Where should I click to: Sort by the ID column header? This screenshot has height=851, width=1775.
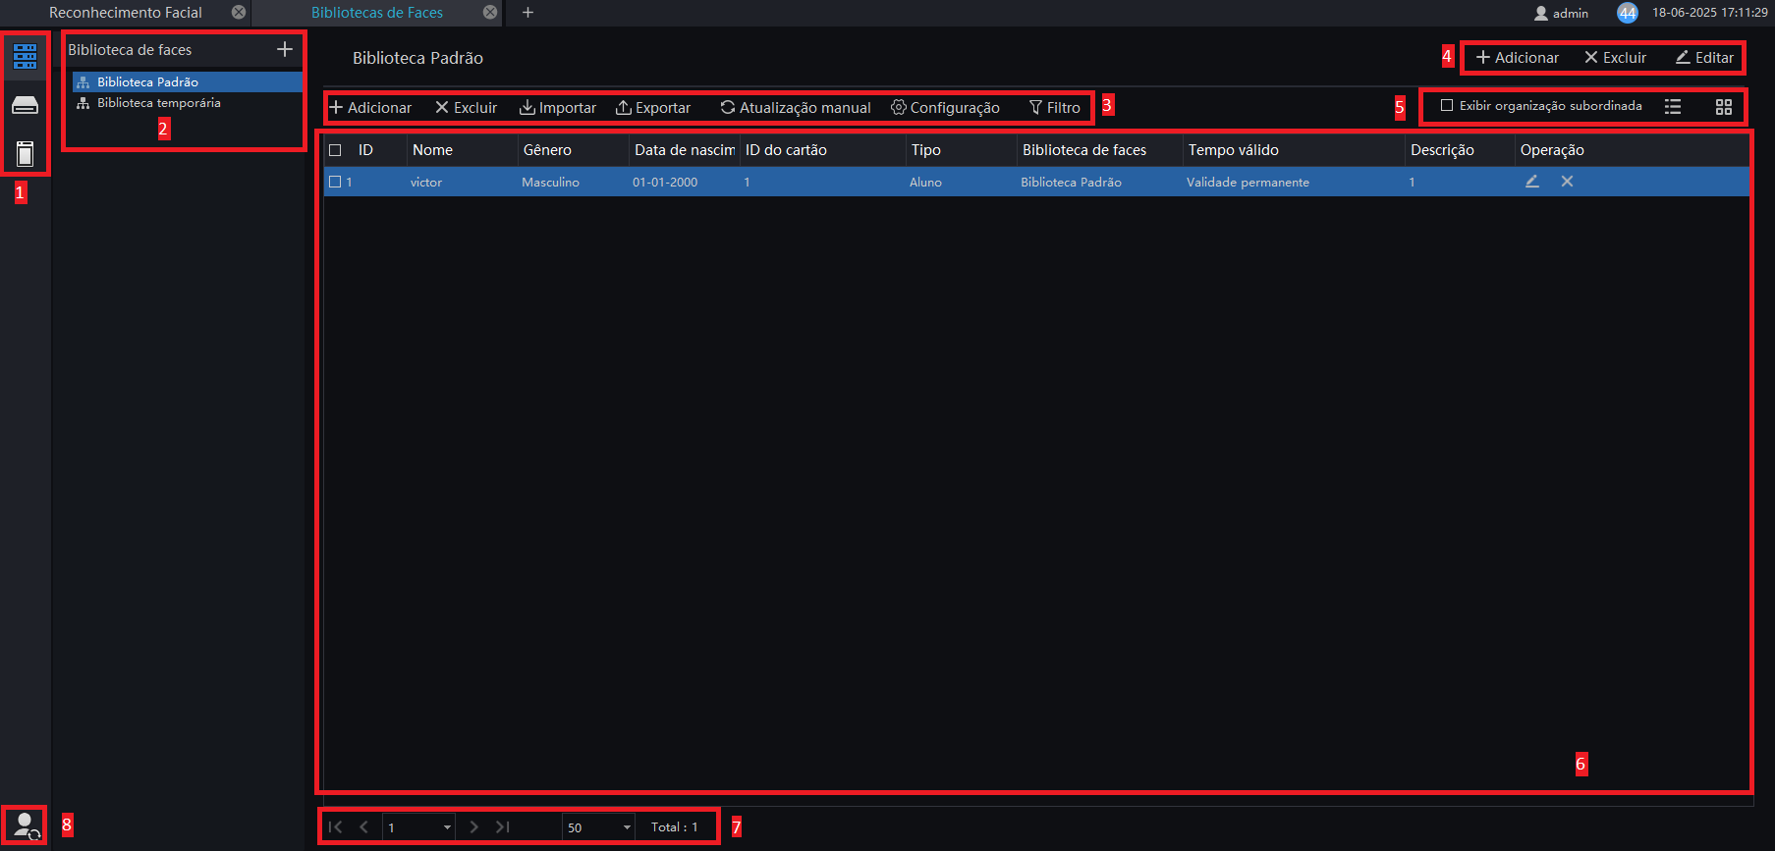365,150
